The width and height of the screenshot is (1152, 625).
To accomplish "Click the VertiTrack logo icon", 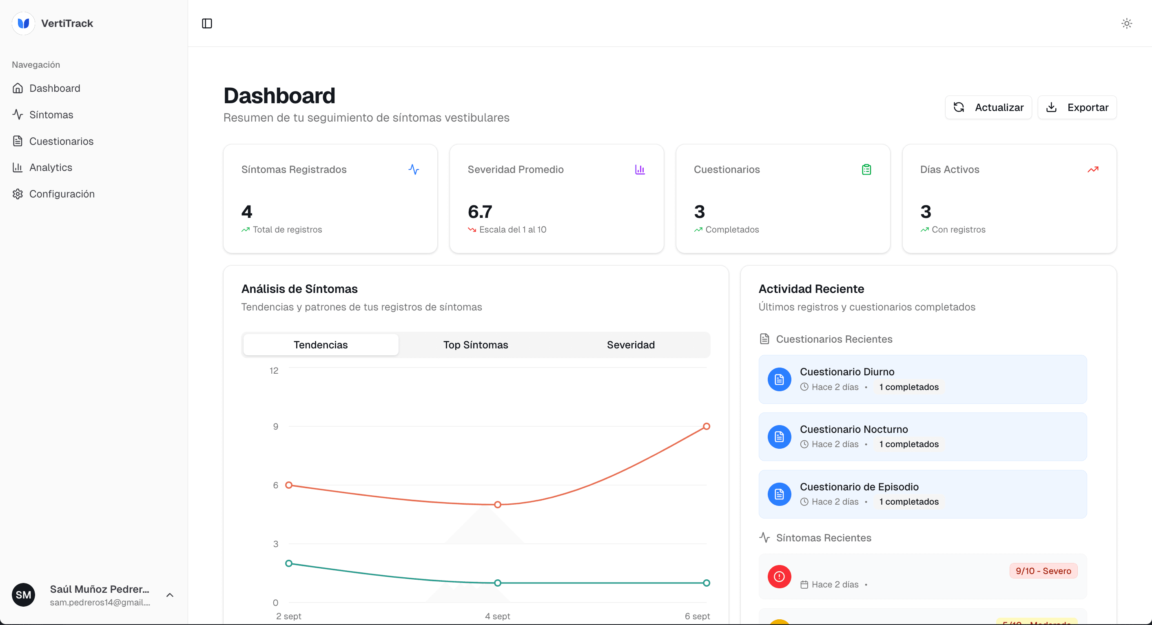I will coord(23,23).
